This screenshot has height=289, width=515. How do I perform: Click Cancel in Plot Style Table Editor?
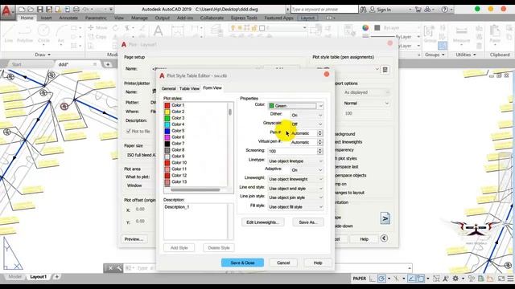(283, 263)
